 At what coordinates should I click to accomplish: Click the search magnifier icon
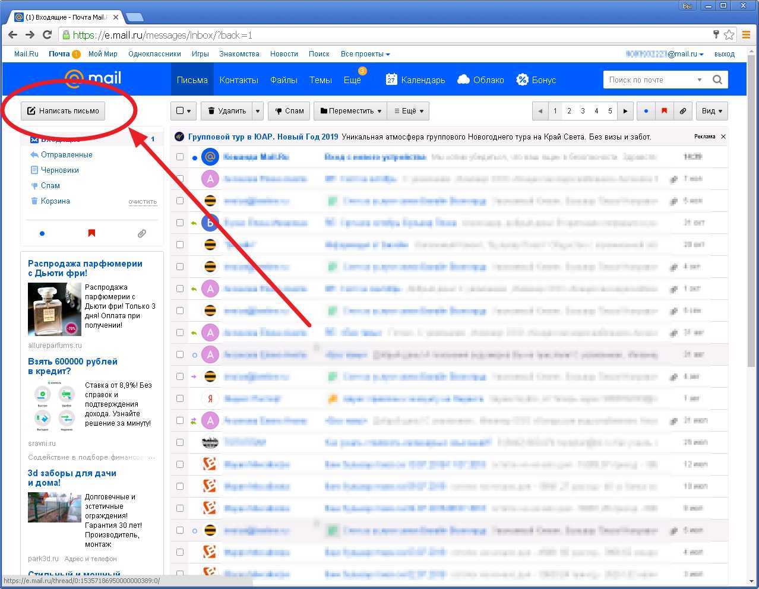click(717, 80)
